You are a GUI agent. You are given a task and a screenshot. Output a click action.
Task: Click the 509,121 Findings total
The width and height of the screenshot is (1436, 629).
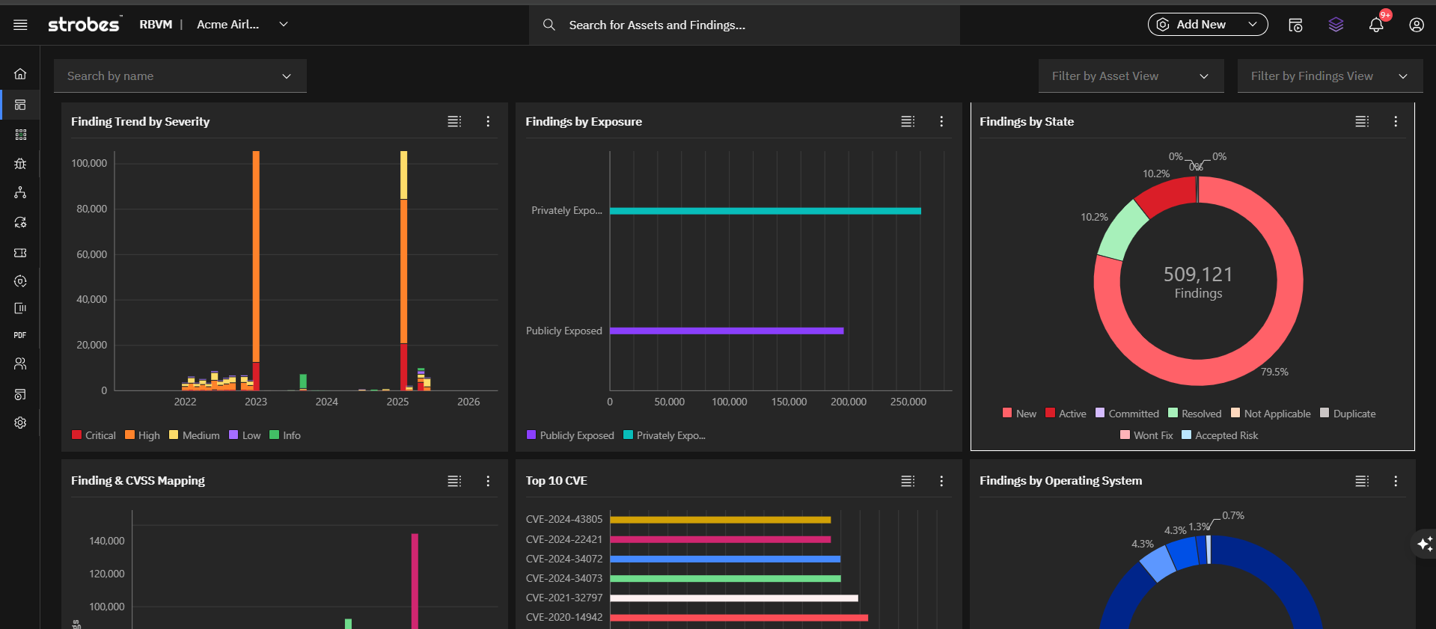[x=1198, y=283]
